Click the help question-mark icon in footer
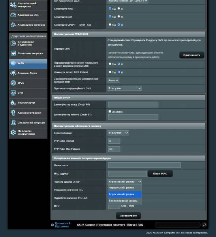The width and height of the screenshot is (216, 237). coord(52,225)
